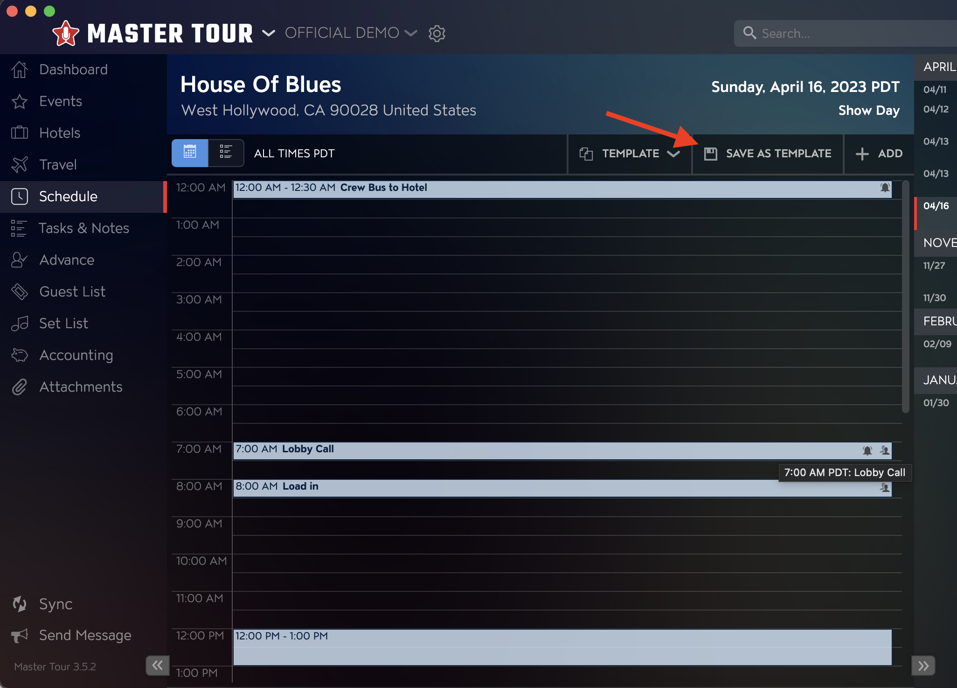This screenshot has width=957, height=688.
Task: Click the Events star icon
Action: 19,101
